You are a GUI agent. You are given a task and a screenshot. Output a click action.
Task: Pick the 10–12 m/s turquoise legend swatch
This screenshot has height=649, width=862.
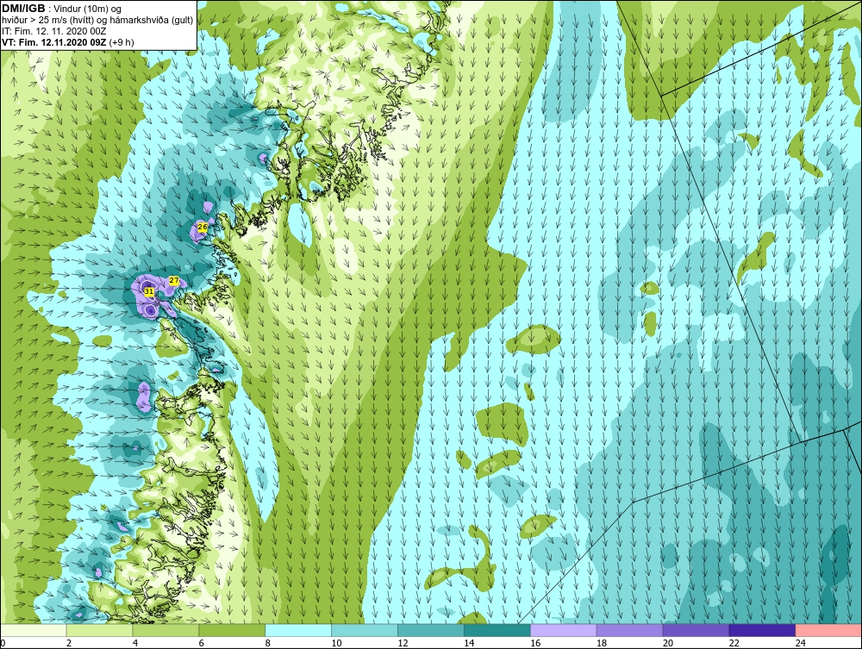tap(365, 630)
